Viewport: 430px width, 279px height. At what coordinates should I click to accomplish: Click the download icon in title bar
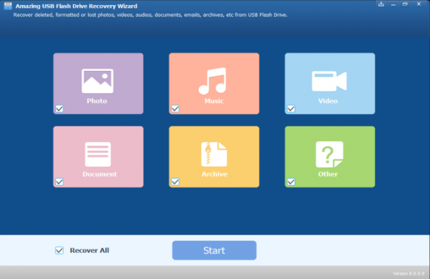(381, 4)
